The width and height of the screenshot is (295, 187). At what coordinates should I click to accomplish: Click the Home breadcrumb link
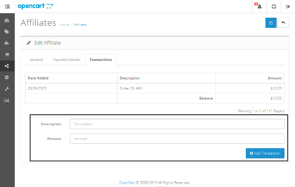pyautogui.click(x=64, y=25)
